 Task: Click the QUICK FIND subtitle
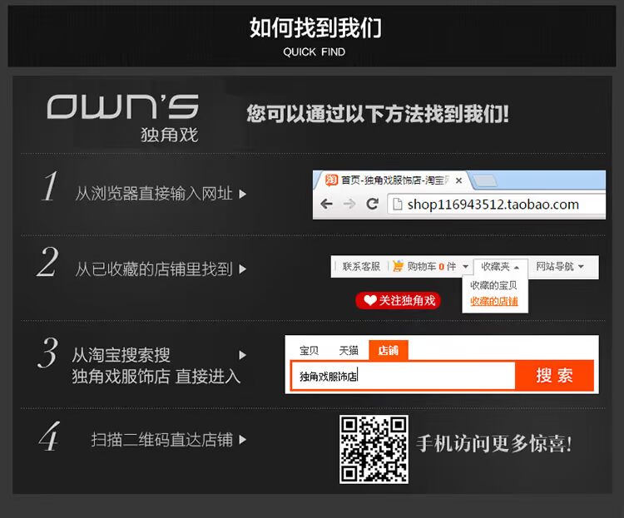pos(314,52)
